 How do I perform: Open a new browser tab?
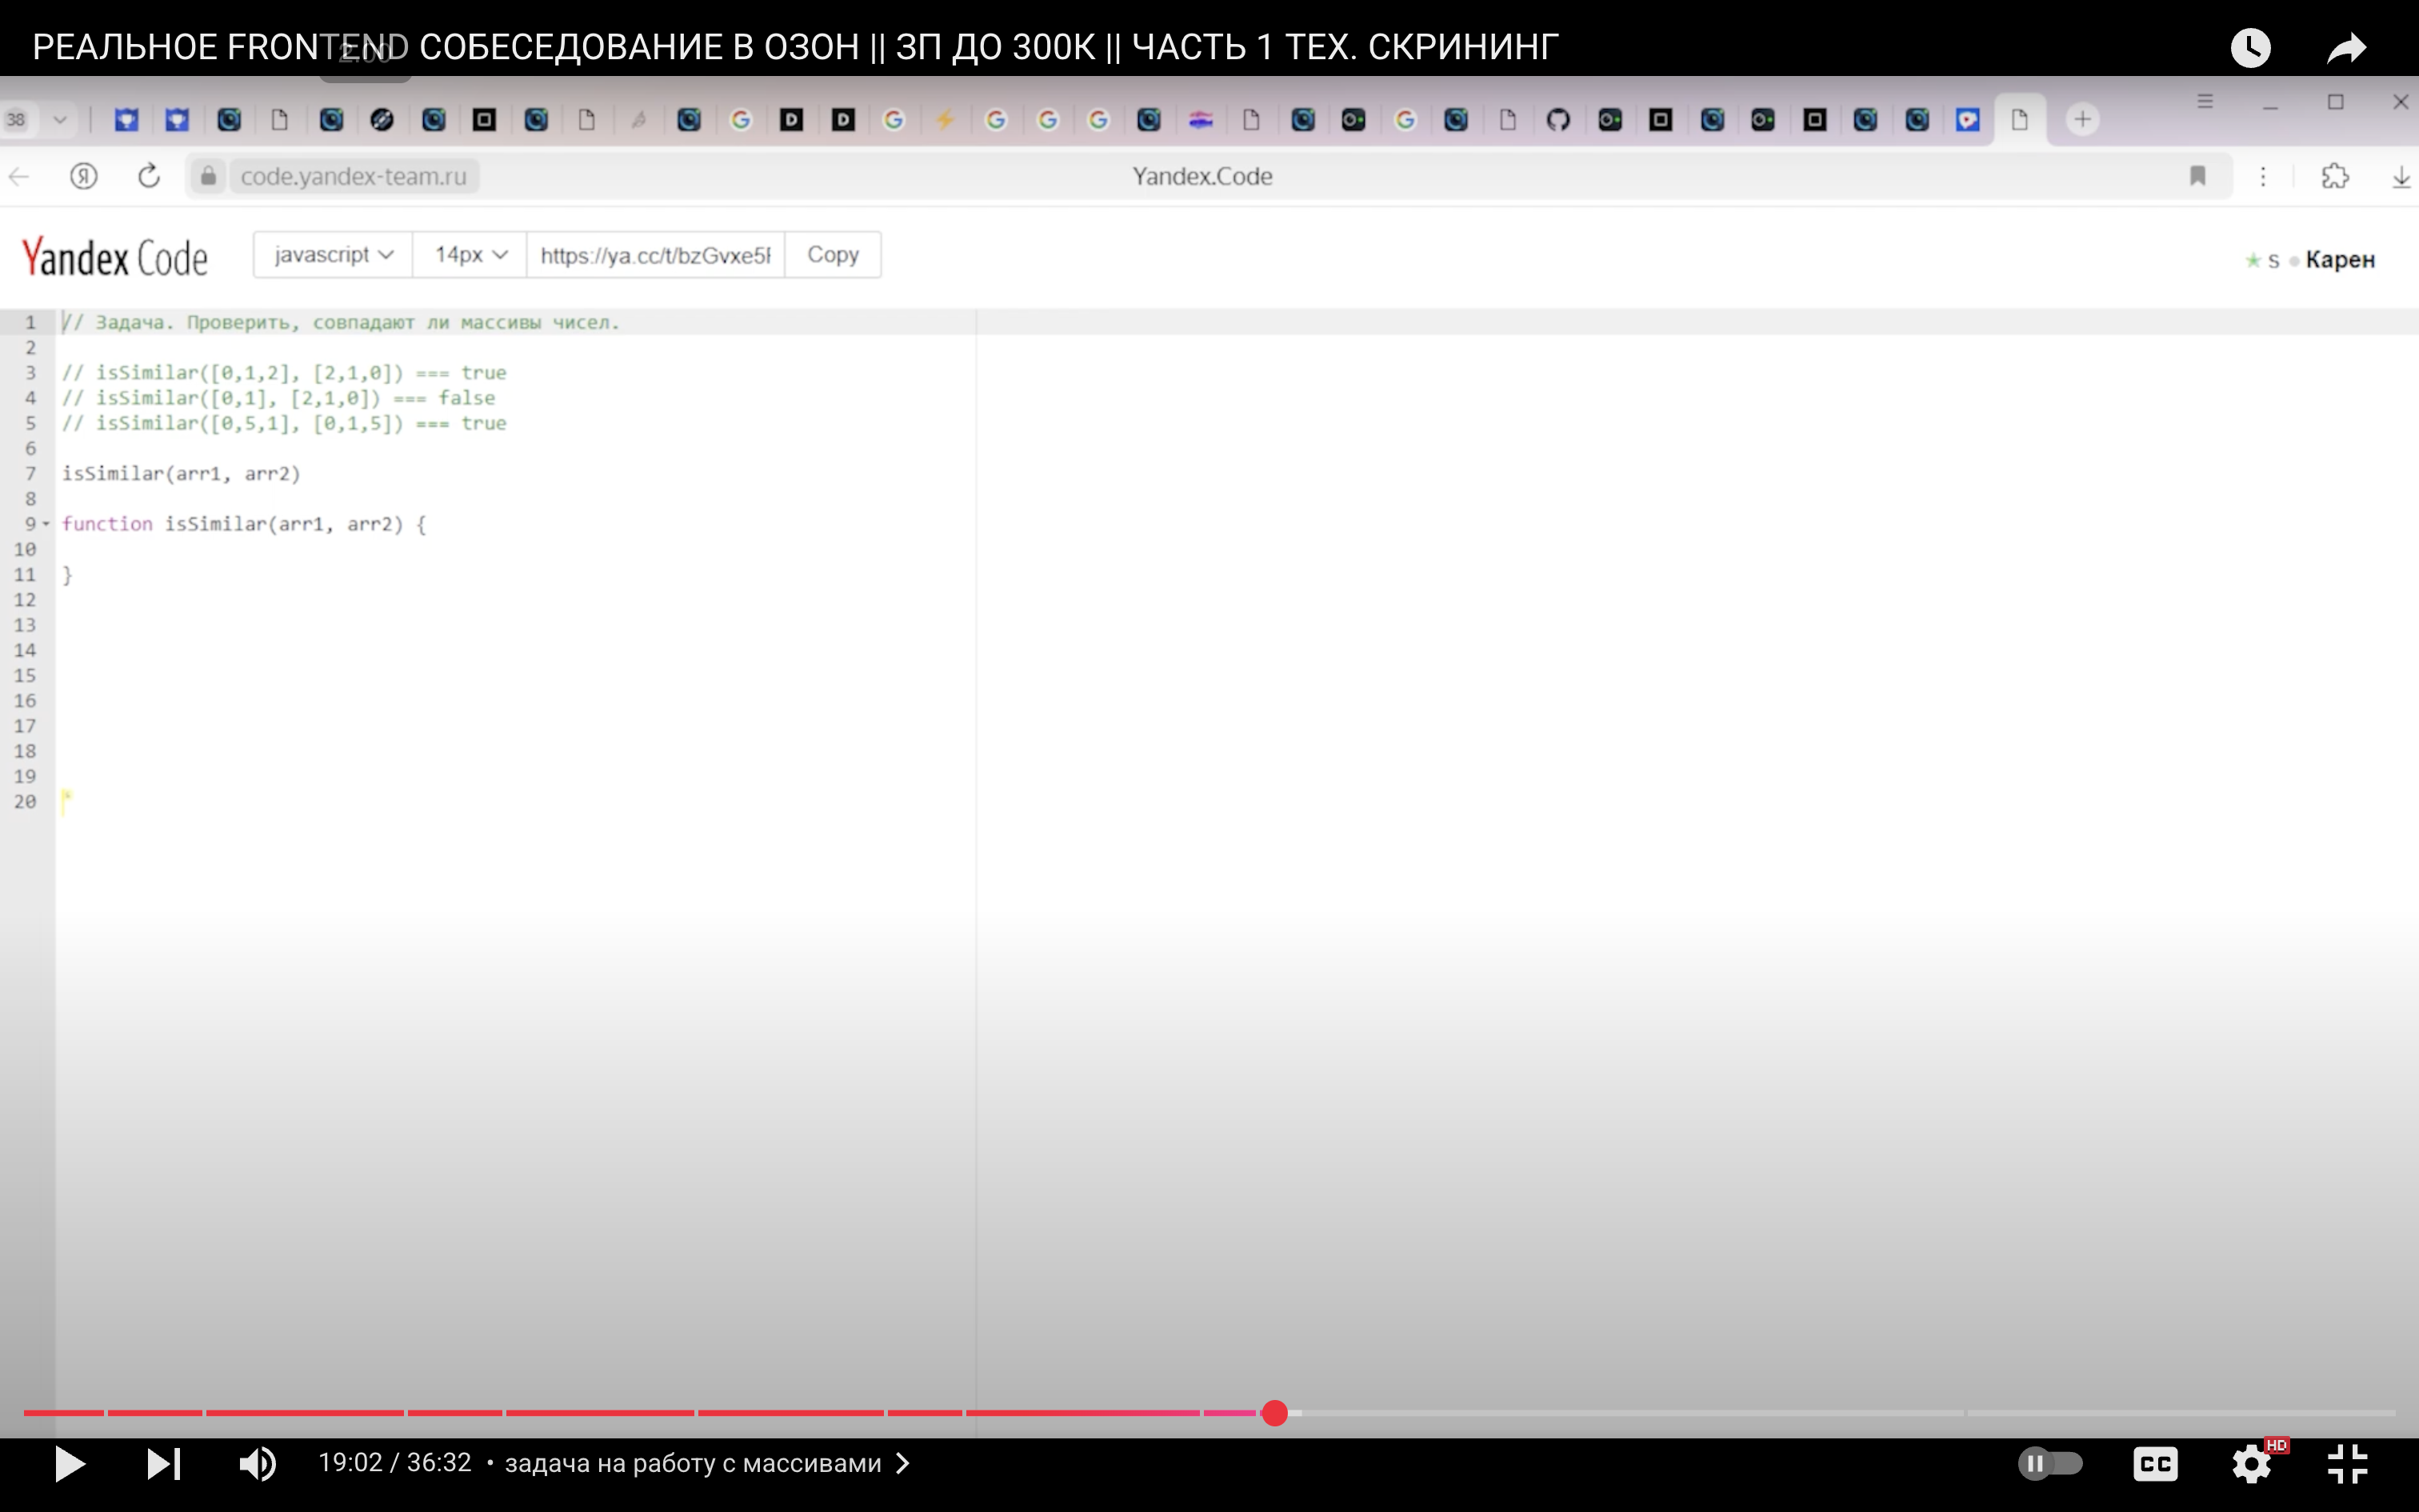point(2082,120)
